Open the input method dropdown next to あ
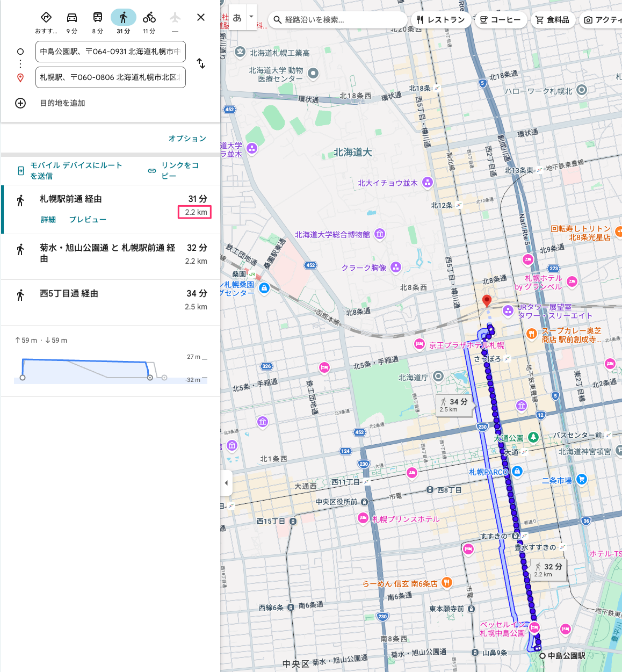 point(250,17)
